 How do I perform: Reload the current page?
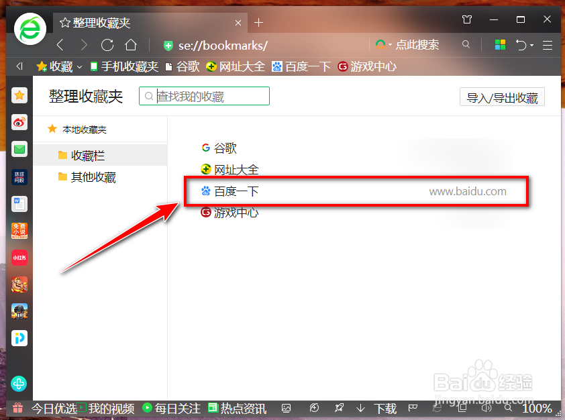coord(107,45)
